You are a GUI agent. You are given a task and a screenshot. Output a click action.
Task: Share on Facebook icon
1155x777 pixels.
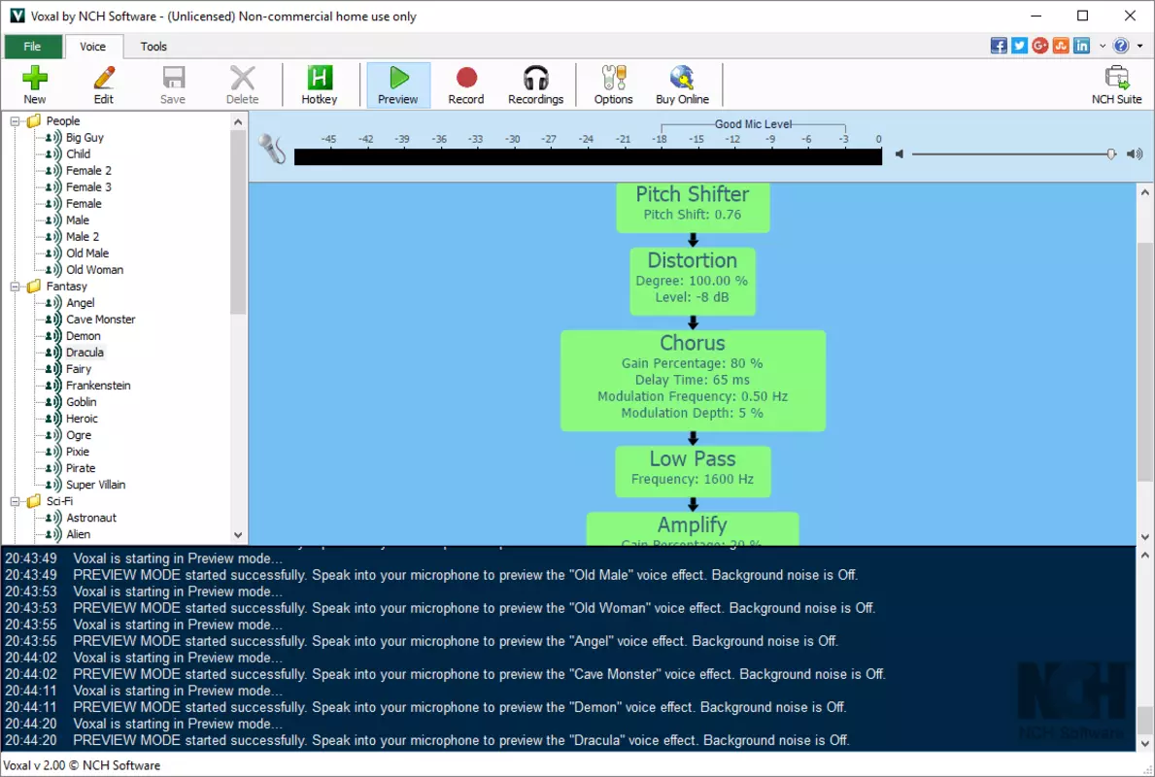coord(999,46)
